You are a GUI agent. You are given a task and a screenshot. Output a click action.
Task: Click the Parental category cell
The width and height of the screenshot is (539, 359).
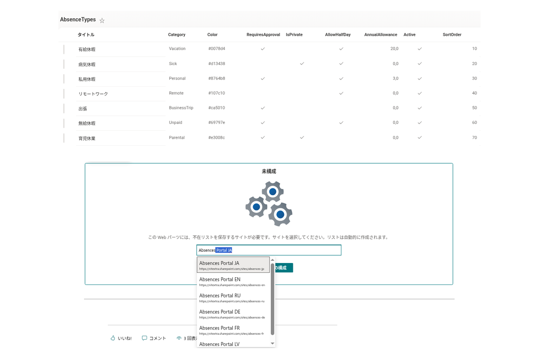(177, 137)
